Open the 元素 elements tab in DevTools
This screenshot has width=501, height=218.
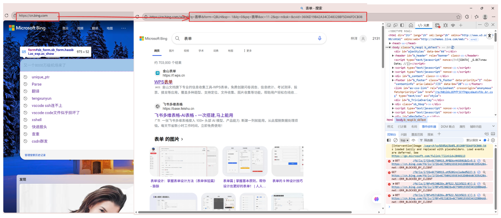(x=424, y=25)
